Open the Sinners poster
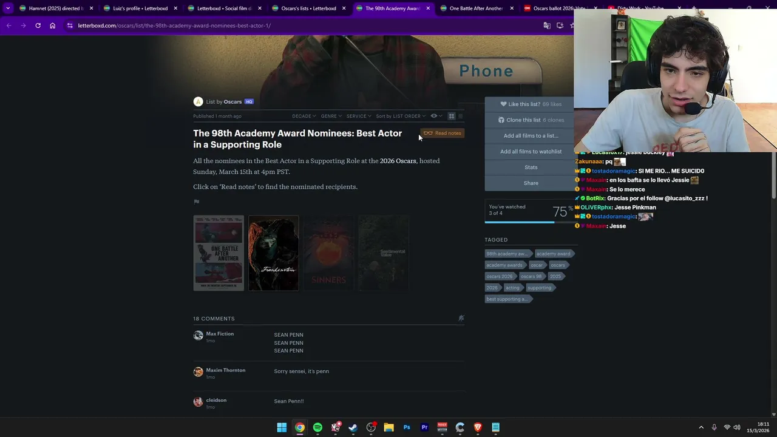 328,253
